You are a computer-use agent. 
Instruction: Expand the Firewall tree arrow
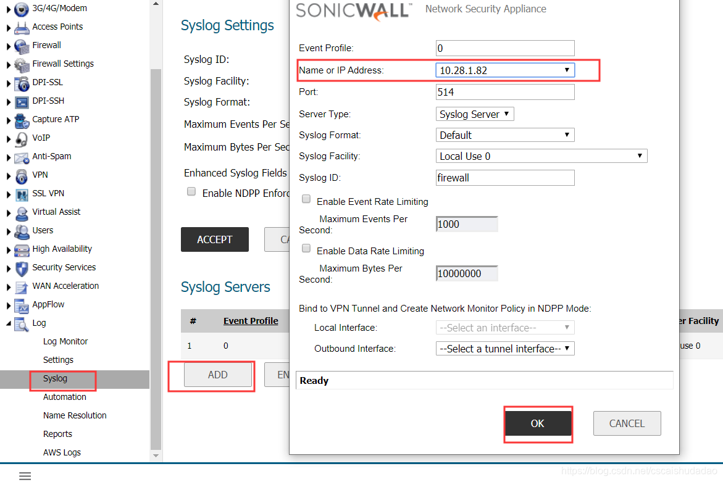coord(8,46)
